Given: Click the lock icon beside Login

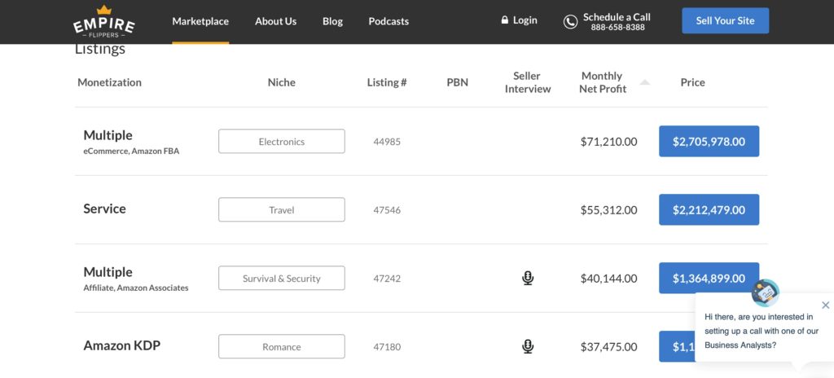Looking at the screenshot, I should pos(505,20).
